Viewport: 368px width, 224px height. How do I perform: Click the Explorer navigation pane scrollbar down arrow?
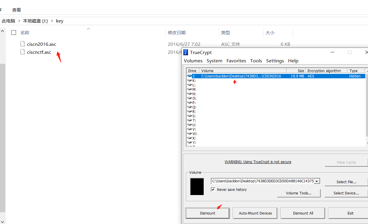click(3, 221)
